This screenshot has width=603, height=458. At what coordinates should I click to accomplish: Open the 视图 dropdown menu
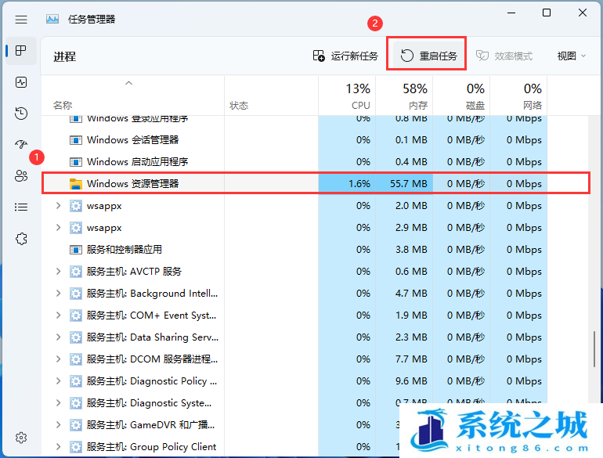click(x=571, y=56)
